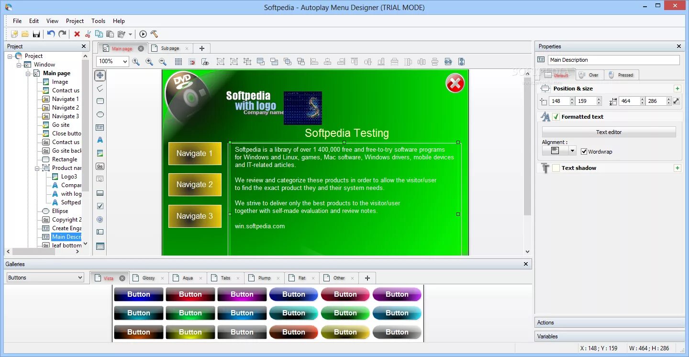Screen dimensions: 689x357
Task: Expand Position & size plus button
Action: click(x=677, y=89)
